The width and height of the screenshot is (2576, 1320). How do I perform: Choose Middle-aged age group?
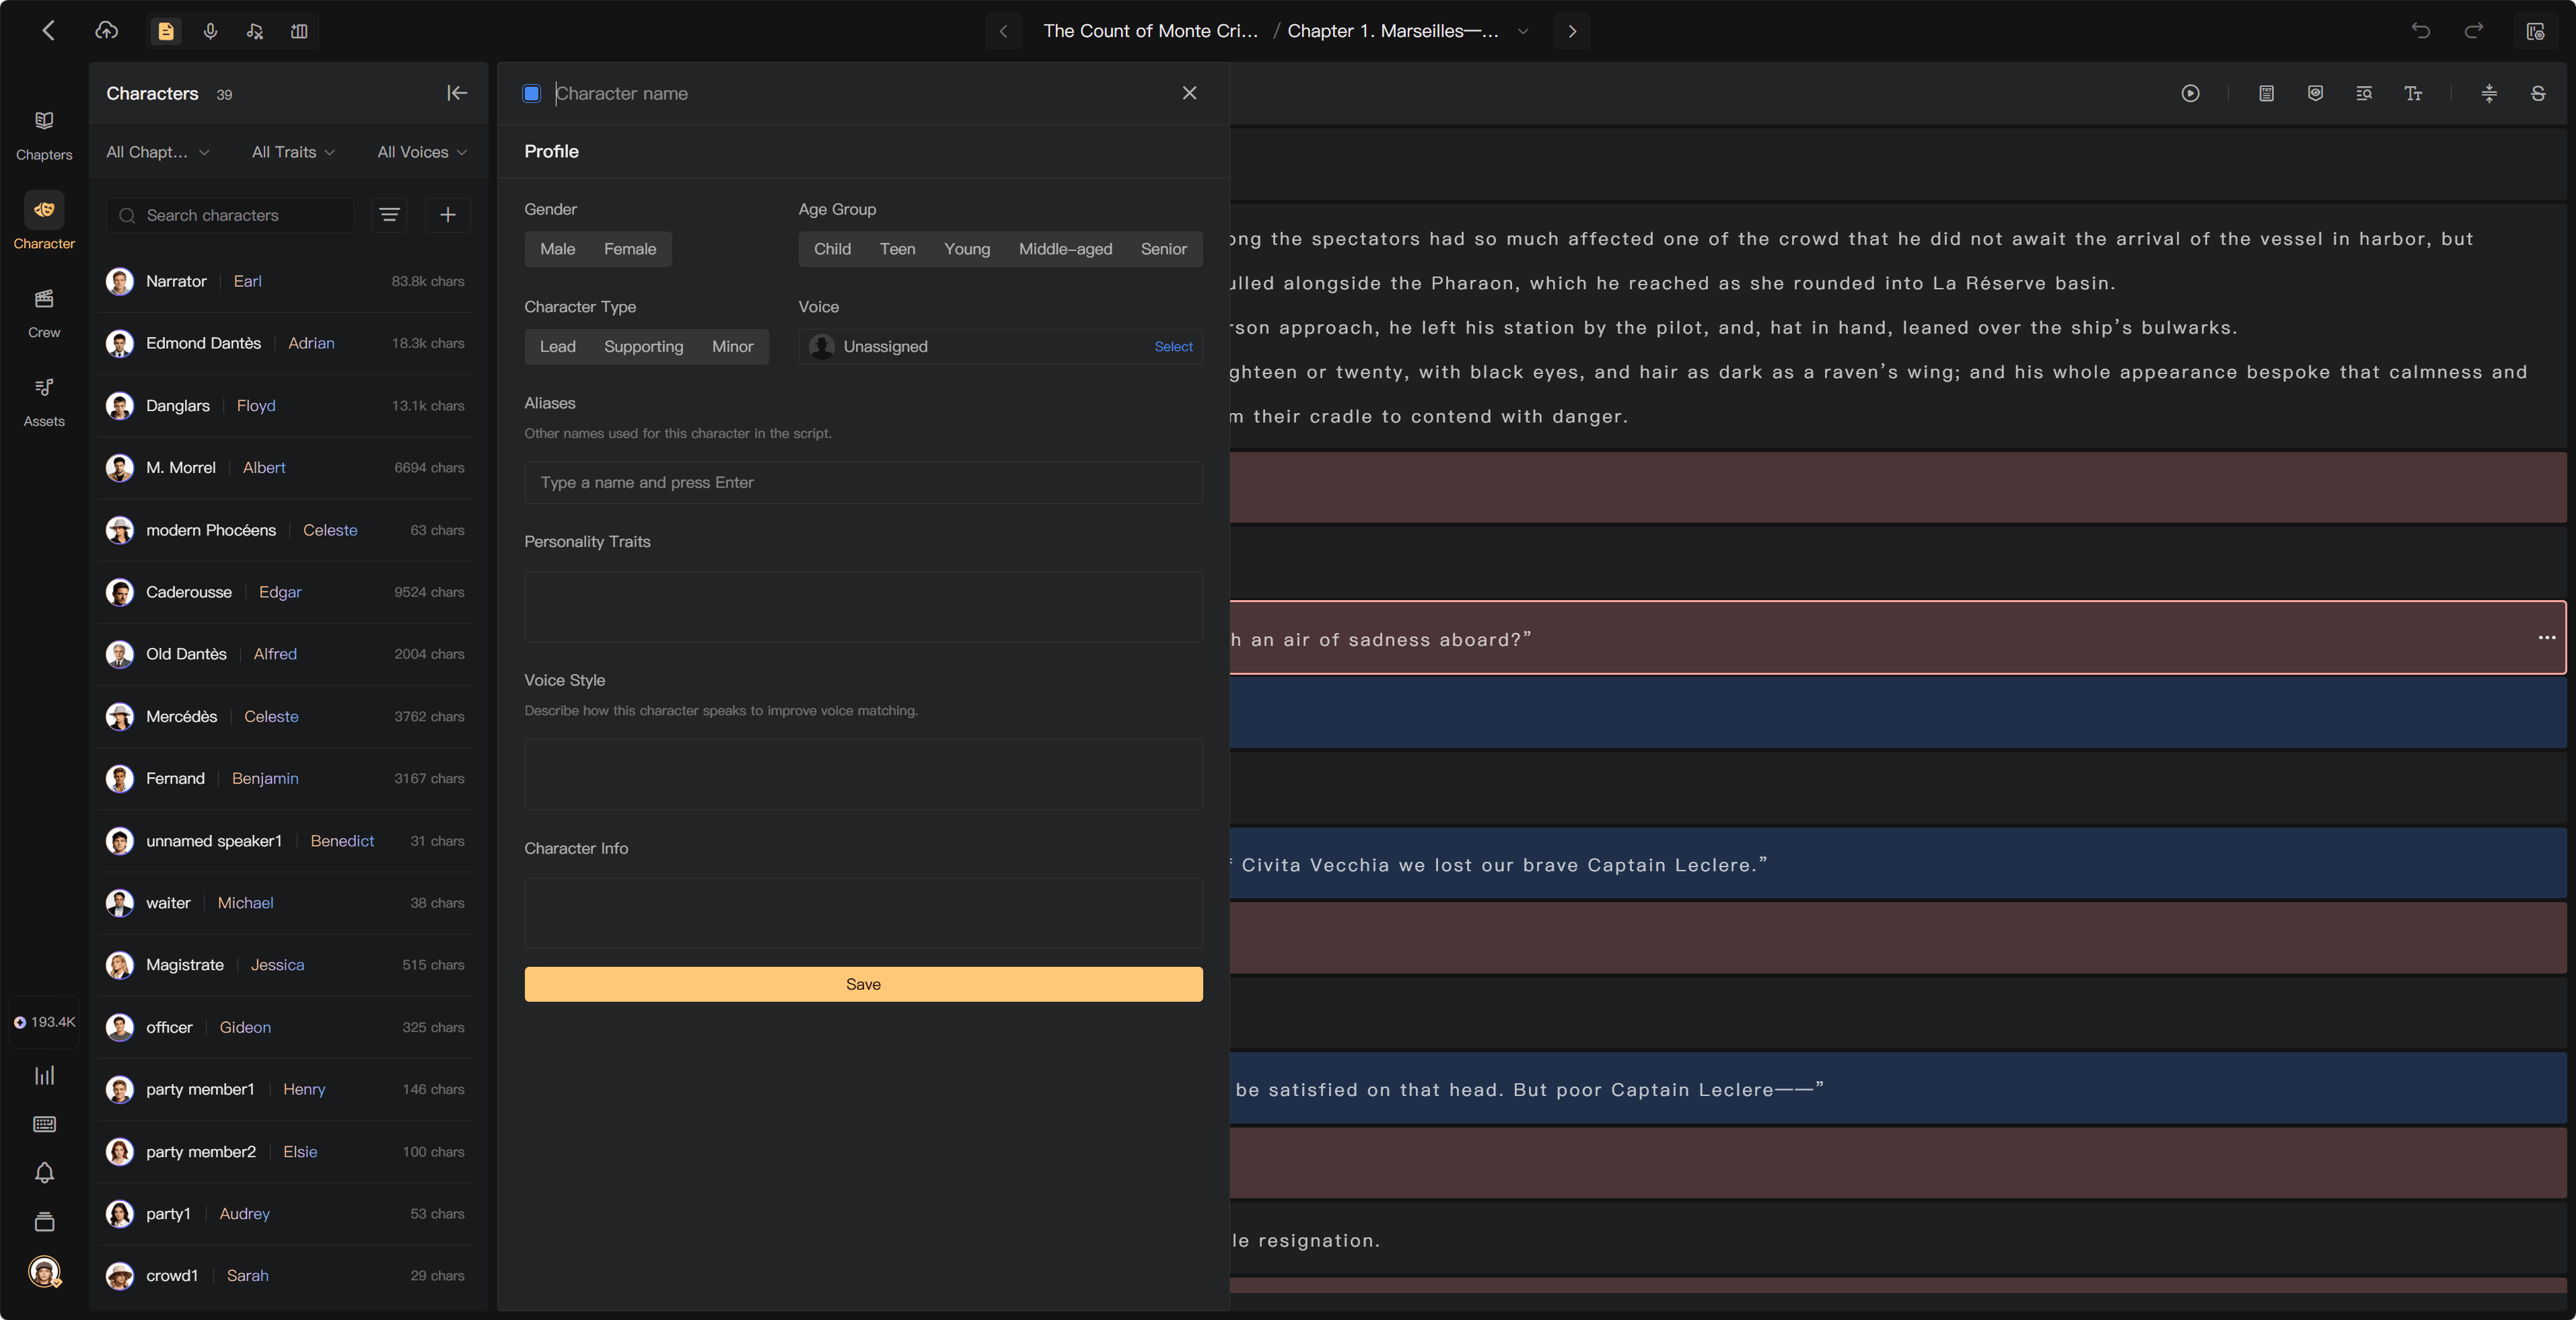coord(1065,249)
